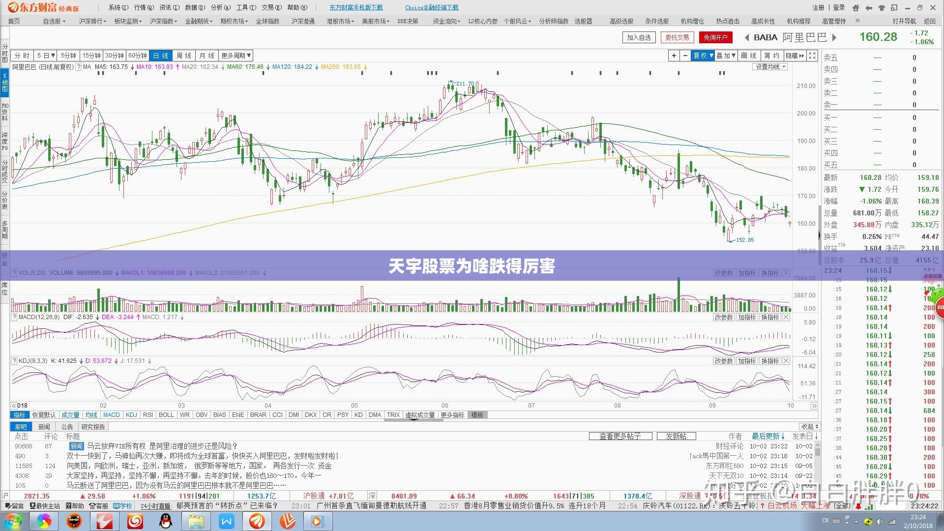
Task: Open the 系统(S) menu
Action: click(118, 7)
